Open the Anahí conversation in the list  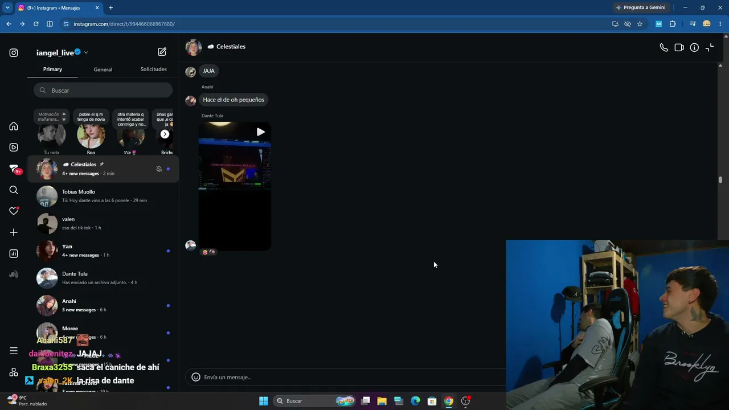[x=103, y=305]
